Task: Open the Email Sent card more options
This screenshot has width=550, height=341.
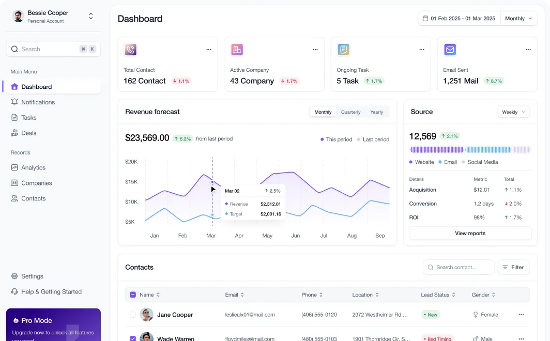Action: tap(528, 50)
